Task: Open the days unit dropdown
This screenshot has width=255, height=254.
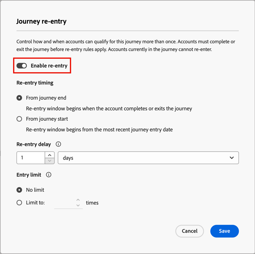Action: (148, 158)
